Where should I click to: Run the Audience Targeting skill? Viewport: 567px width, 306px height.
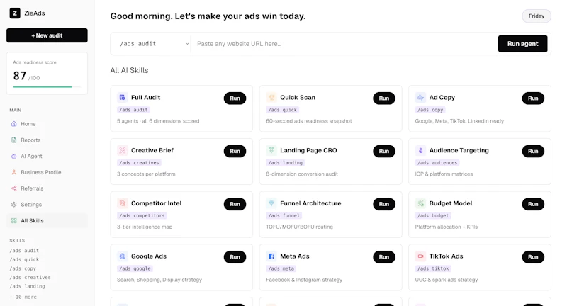tap(533, 151)
